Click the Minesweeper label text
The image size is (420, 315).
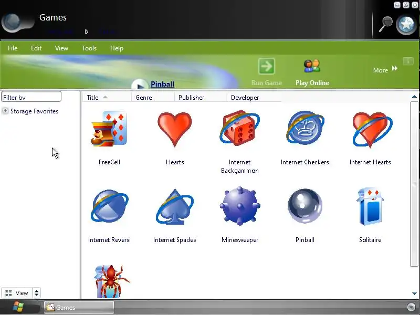(x=240, y=240)
